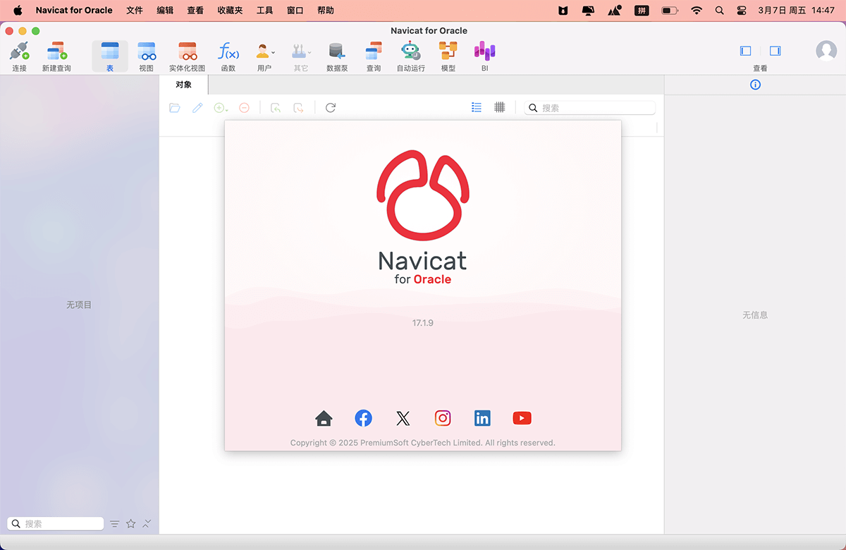
Task: Create a new query with 新建查询
Action: (56, 56)
